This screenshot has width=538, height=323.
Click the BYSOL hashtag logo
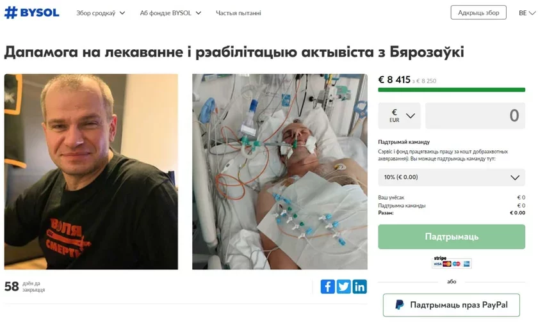point(31,13)
